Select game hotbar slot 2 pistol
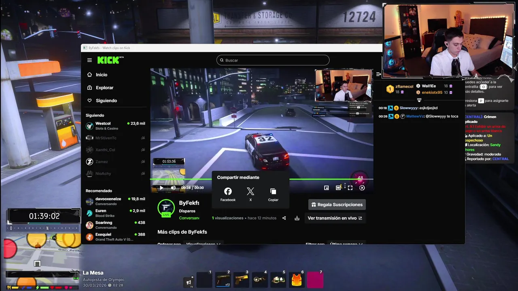The width and height of the screenshot is (518, 291). 223,280
